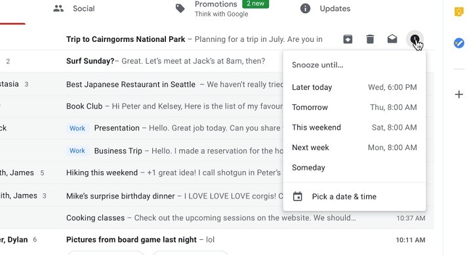Select This weekend snooze option

354,127
